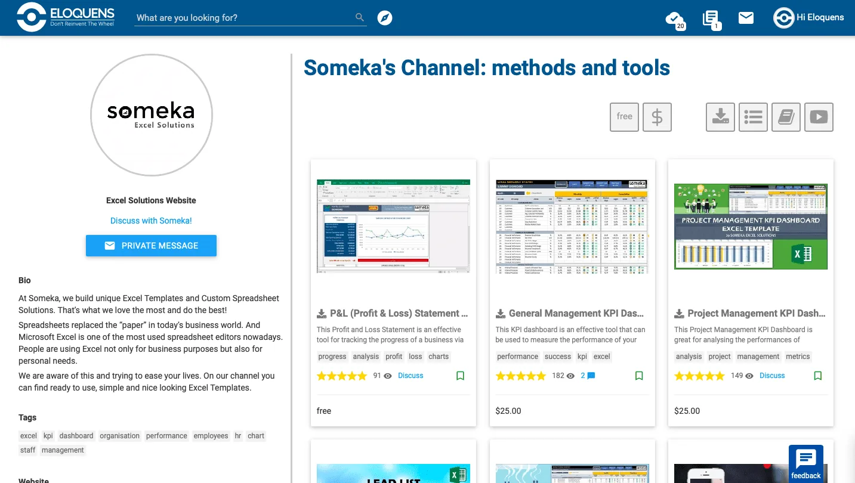This screenshot has height=483, width=855.
Task: Click the search input field
Action: click(245, 18)
